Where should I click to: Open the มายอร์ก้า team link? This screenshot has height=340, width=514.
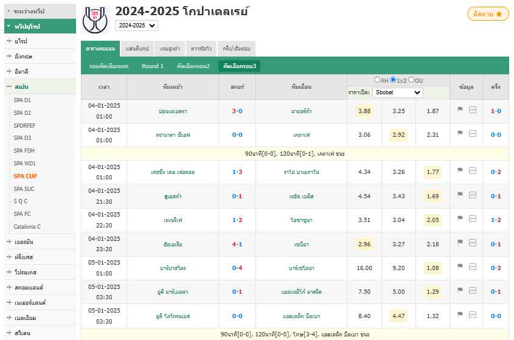[x=301, y=111]
